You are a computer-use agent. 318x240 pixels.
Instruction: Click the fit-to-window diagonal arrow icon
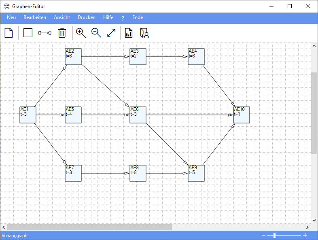click(111, 33)
